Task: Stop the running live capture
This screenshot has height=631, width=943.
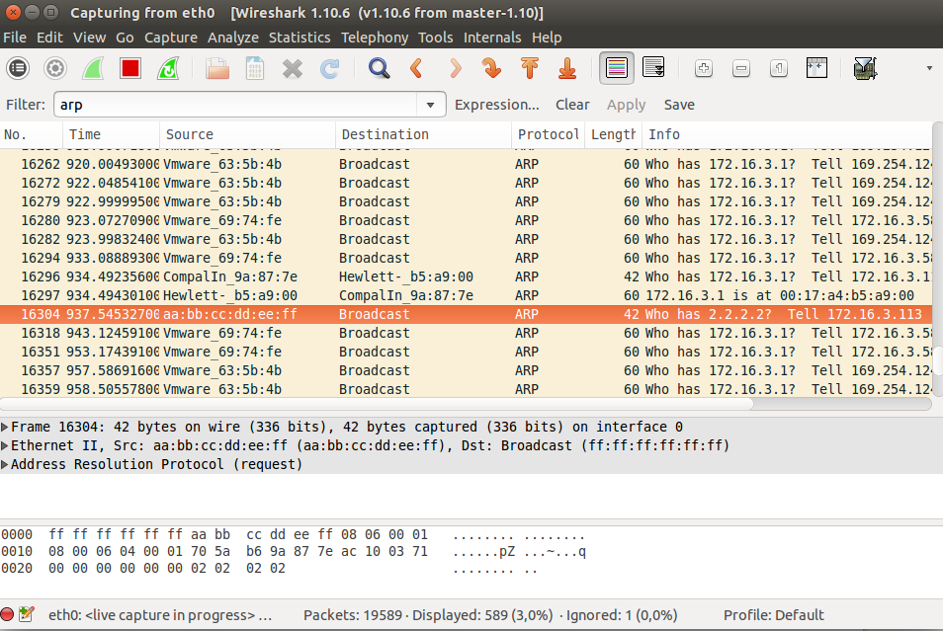Action: click(129, 68)
